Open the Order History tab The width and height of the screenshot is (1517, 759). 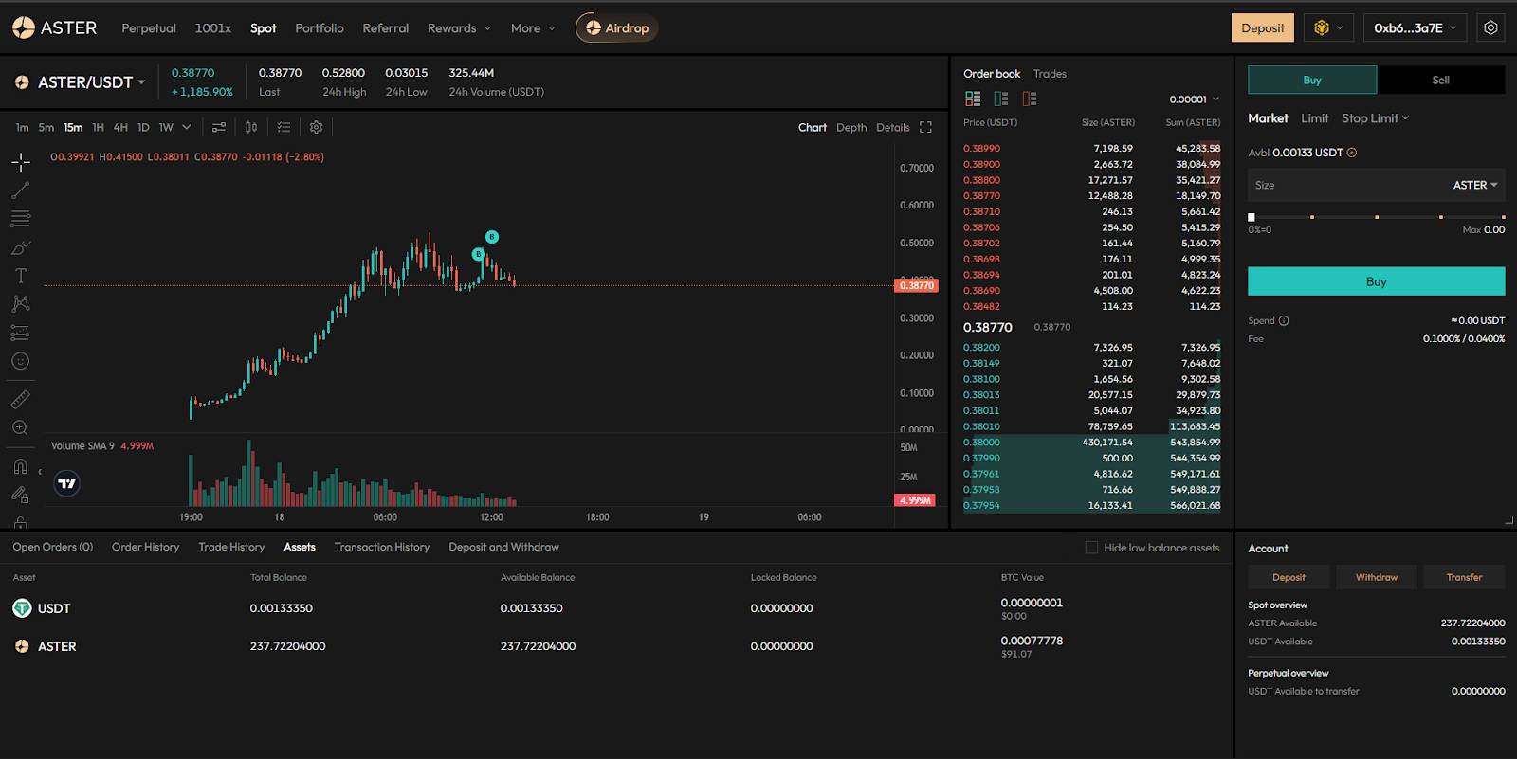[x=145, y=547]
